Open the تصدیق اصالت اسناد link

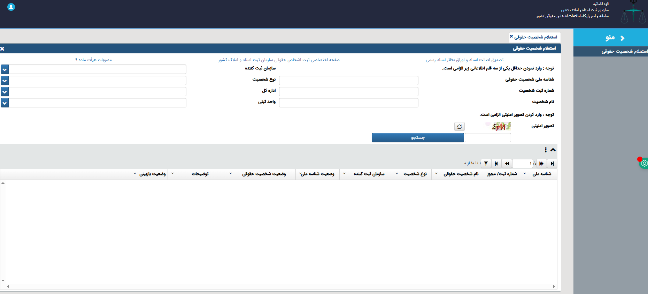click(x=464, y=60)
